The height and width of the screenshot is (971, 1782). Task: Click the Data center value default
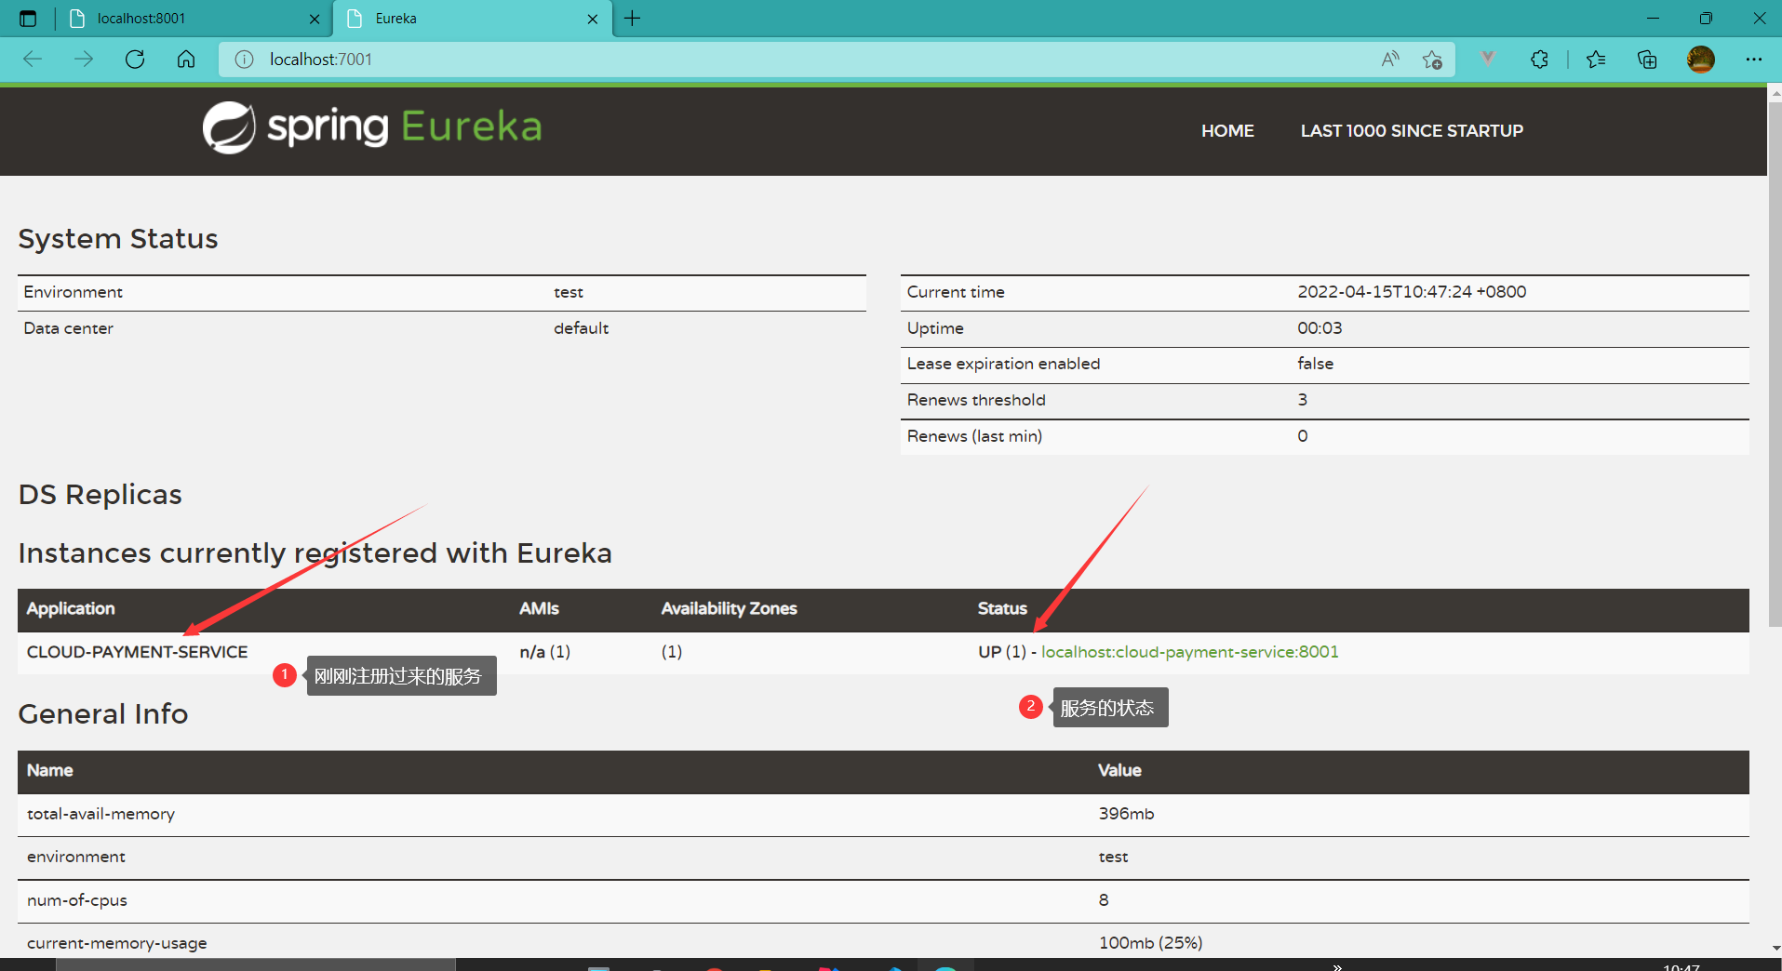click(581, 328)
